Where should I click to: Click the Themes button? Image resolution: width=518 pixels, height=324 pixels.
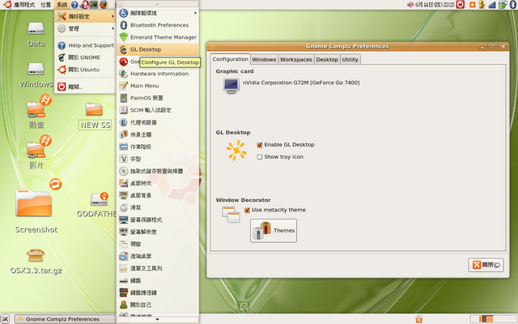274,230
